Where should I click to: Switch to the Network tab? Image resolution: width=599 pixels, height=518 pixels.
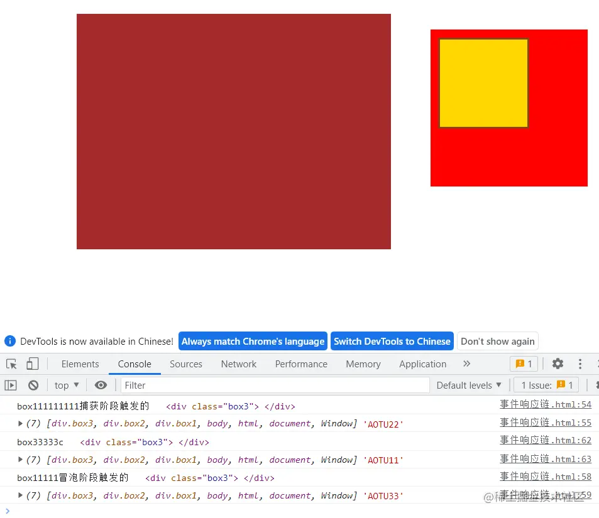click(239, 364)
